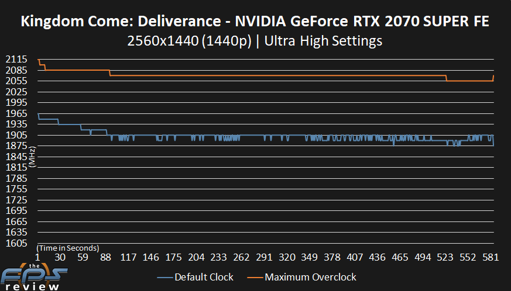Click the x-axis tick label 523

coord(445,258)
